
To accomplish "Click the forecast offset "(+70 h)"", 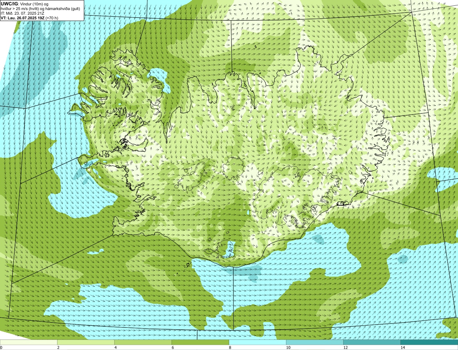I will [x=52, y=18].
